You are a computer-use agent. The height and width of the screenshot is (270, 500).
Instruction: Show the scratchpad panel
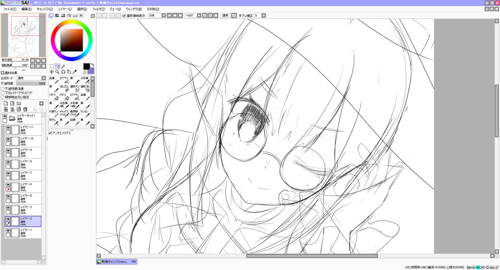[x=81, y=15]
